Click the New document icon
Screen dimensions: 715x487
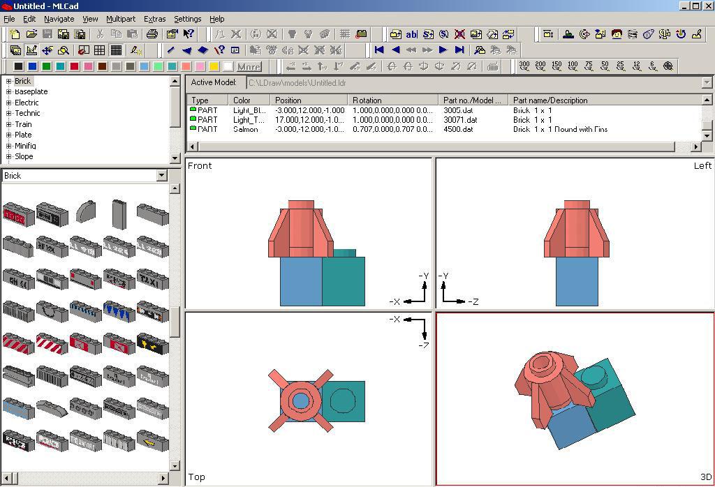tap(15, 34)
